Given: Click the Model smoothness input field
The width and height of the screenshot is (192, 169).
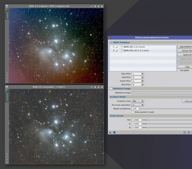Looking at the screenshot, I should click(135, 109).
